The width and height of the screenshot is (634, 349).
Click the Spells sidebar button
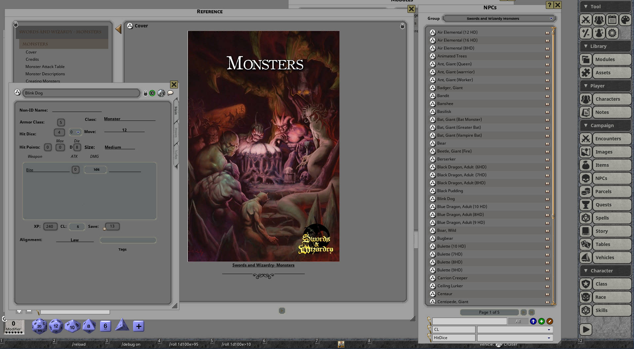612,218
